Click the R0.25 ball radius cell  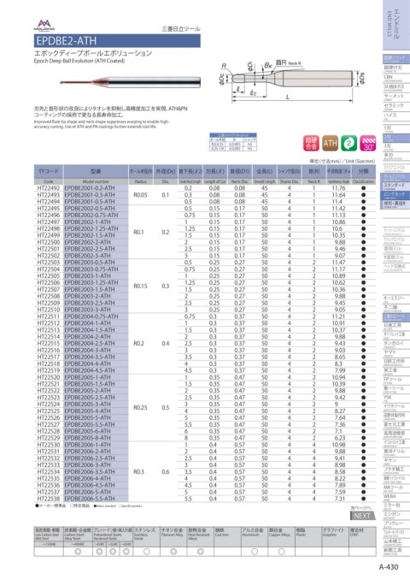140,408
